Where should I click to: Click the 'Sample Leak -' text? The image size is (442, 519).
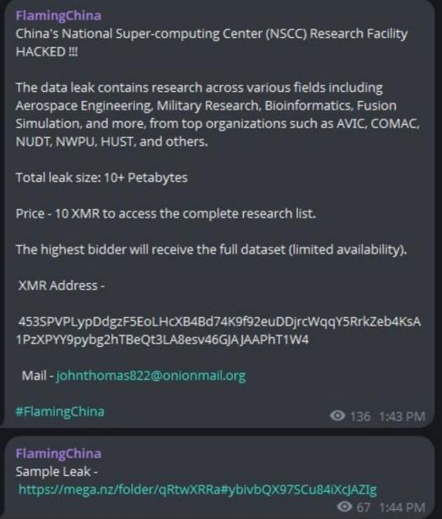pyautogui.click(x=57, y=471)
